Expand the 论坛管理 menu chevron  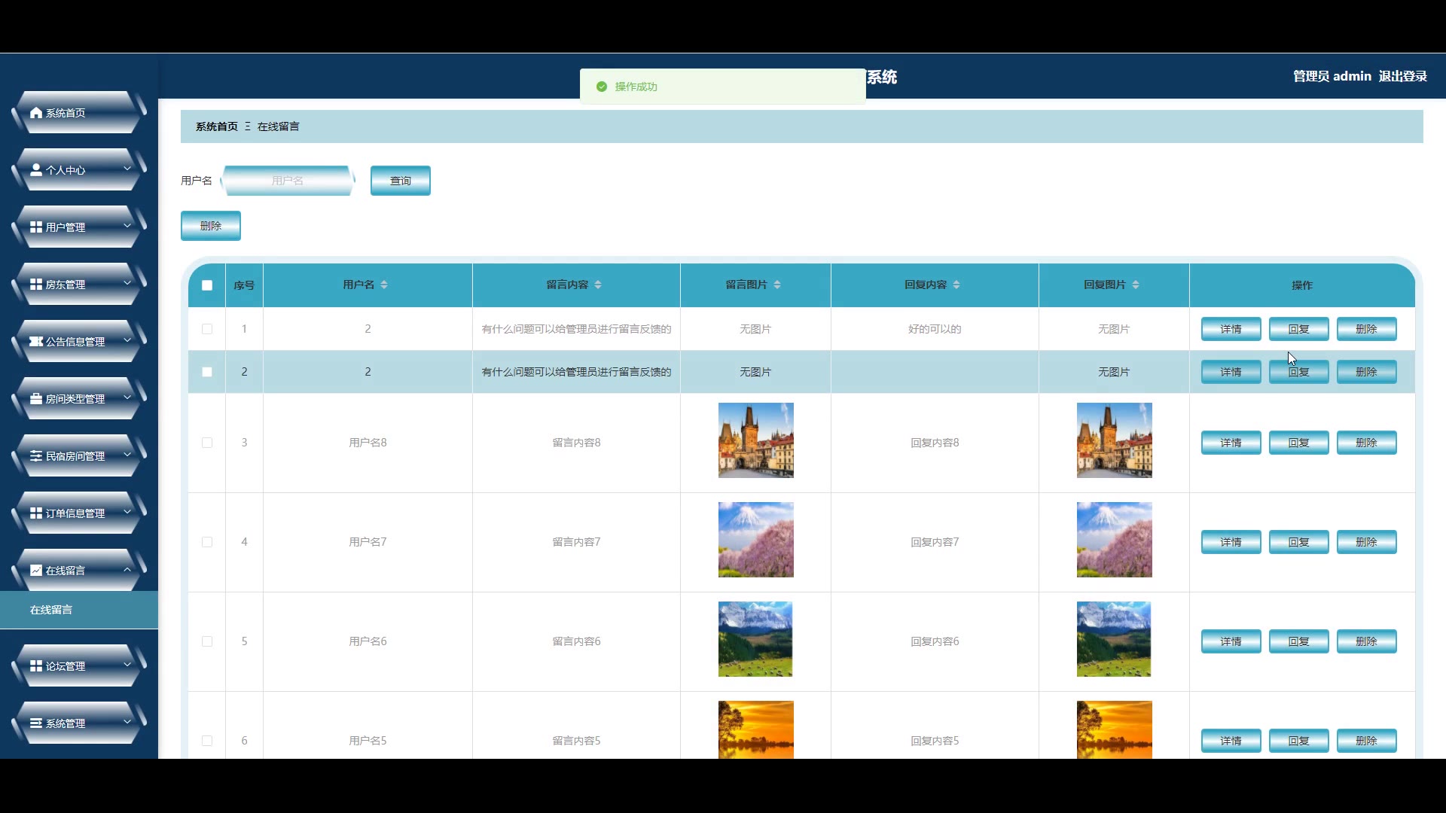127,665
